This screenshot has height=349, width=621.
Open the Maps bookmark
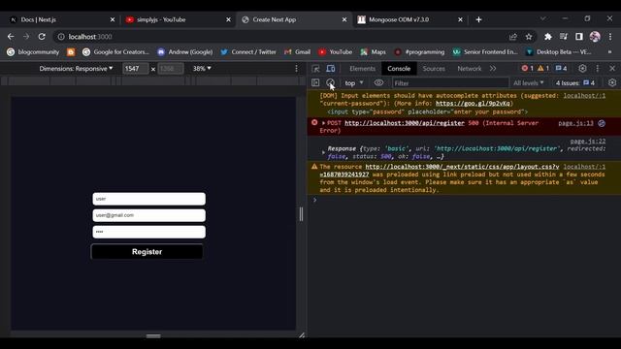373,51
